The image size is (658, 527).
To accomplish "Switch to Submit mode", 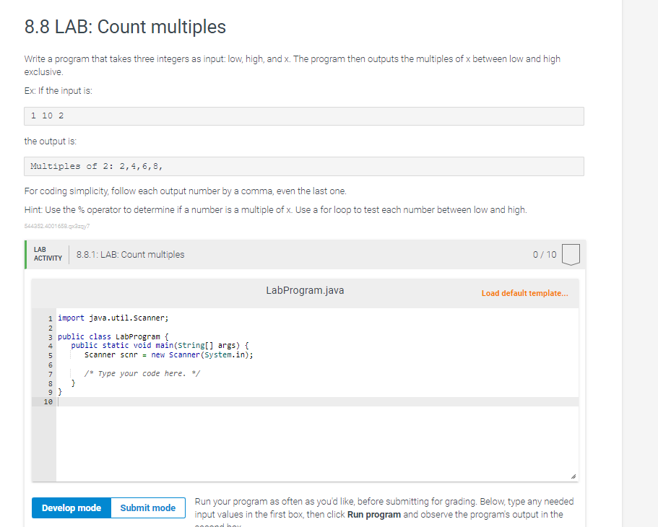I will tap(147, 508).
